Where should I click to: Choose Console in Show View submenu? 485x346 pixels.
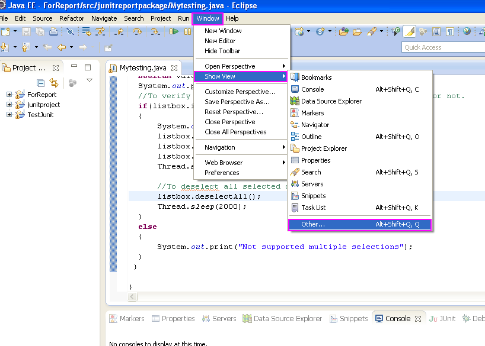pyautogui.click(x=359, y=89)
